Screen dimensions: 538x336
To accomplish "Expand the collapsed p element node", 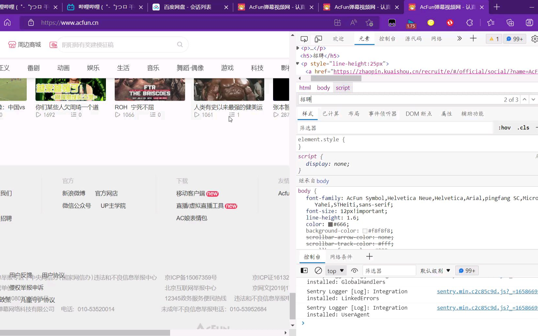I will [298, 48].
